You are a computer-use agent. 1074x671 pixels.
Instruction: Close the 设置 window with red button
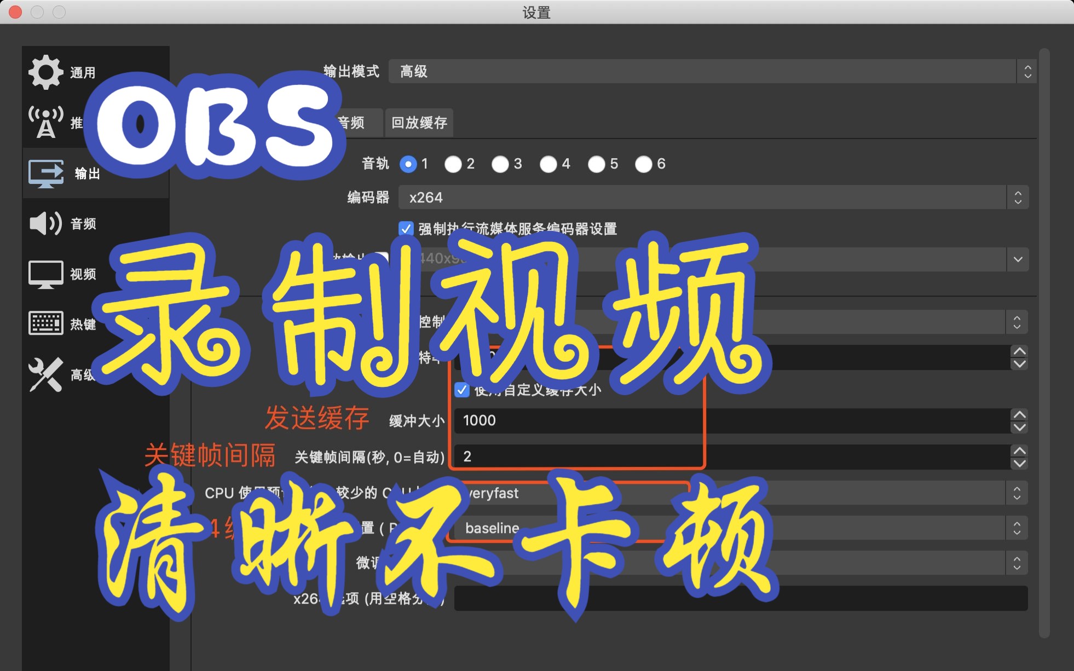[15, 11]
